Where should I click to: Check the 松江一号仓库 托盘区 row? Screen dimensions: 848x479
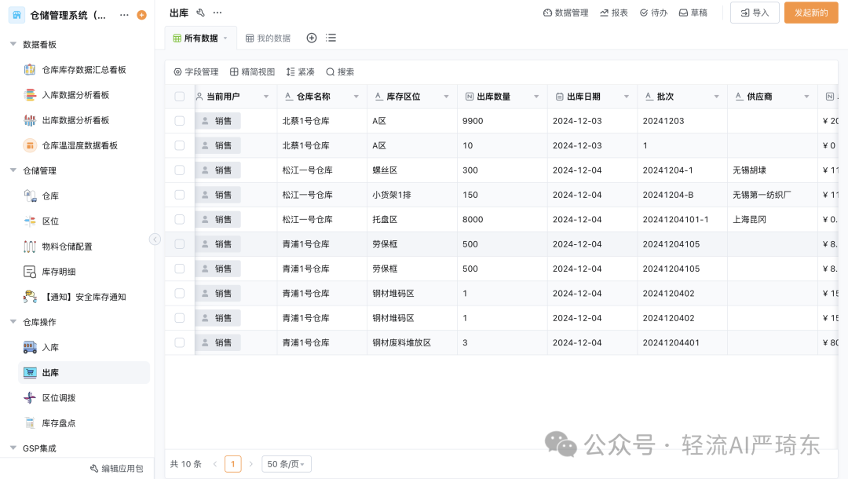pyautogui.click(x=180, y=219)
